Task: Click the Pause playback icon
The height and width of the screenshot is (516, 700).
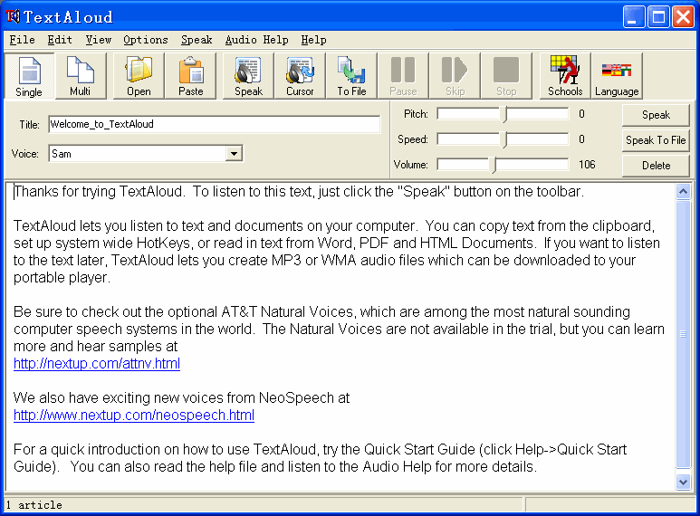Action: click(x=403, y=76)
